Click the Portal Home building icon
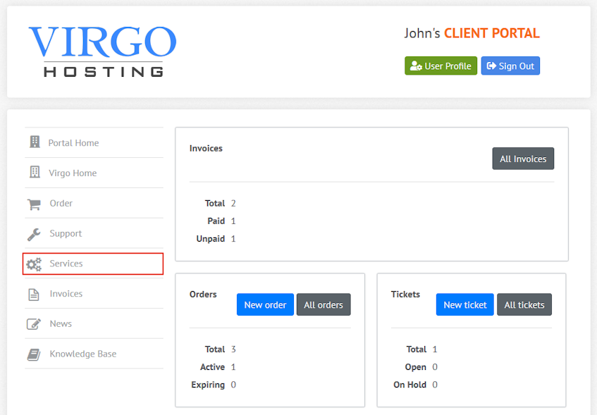The image size is (597, 415). (35, 142)
